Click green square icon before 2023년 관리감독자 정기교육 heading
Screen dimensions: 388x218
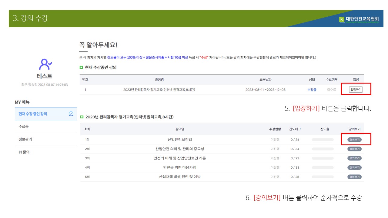pos(81,117)
